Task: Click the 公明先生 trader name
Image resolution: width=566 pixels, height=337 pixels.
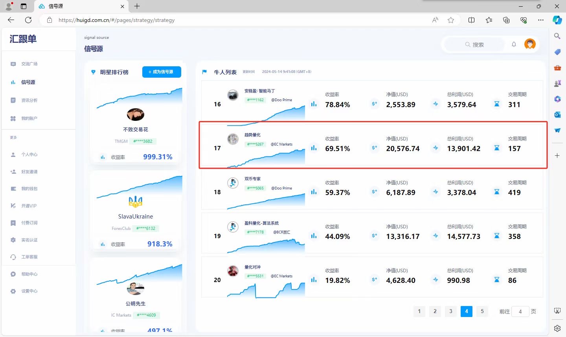Action: [x=136, y=304]
